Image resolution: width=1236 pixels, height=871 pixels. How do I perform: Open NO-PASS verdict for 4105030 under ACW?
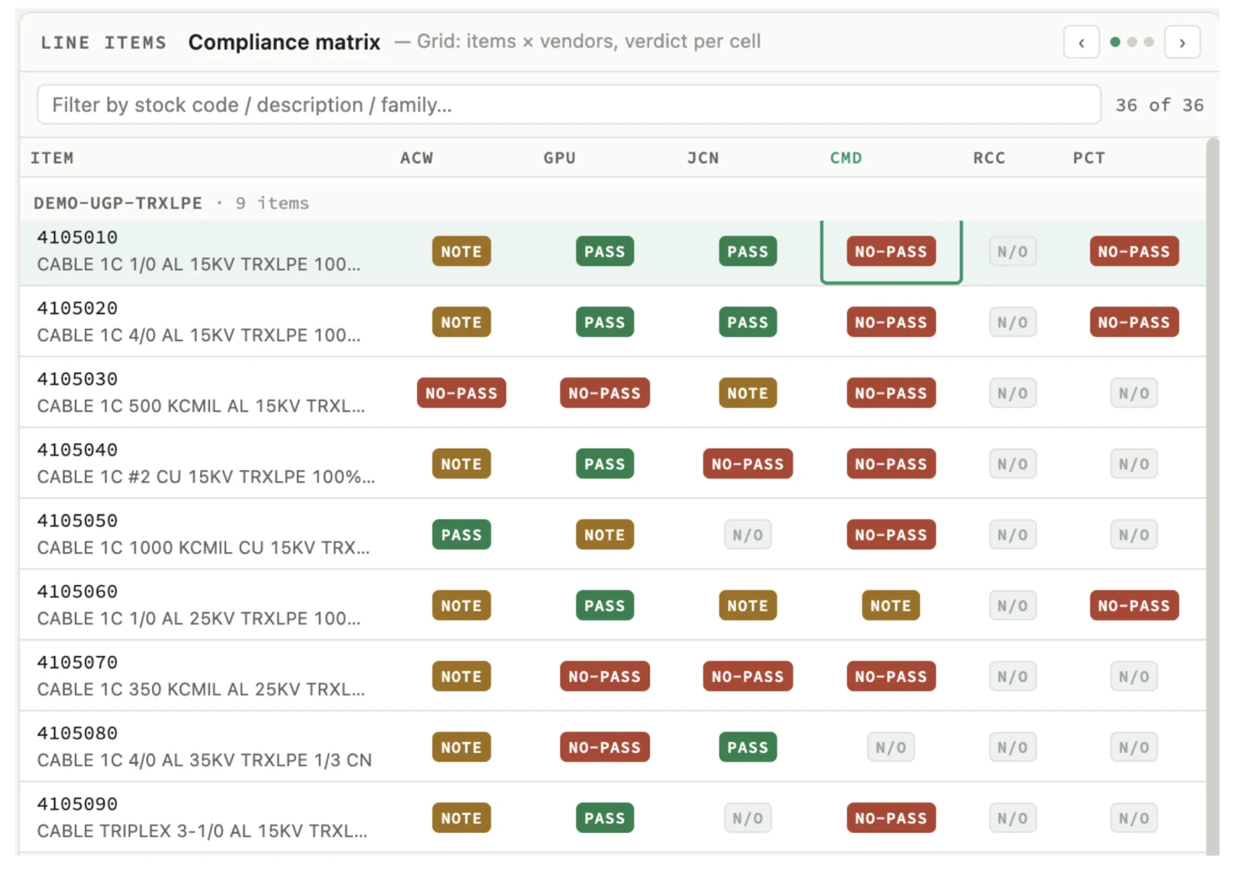tap(461, 393)
